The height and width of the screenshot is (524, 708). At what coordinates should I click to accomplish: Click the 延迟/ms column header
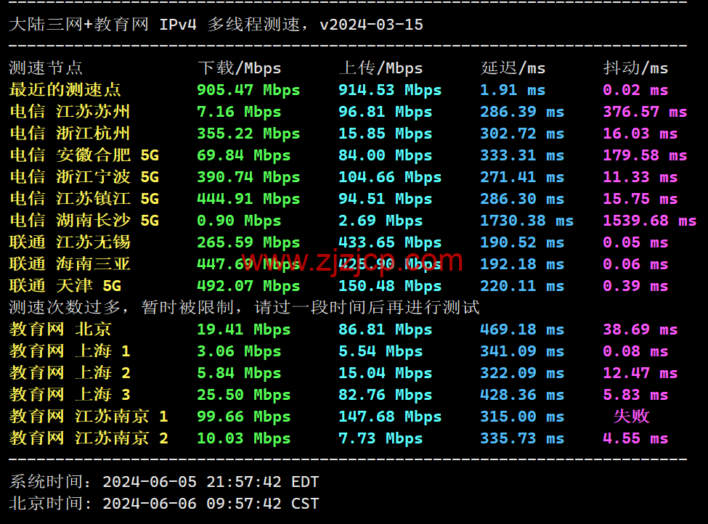[x=511, y=68]
